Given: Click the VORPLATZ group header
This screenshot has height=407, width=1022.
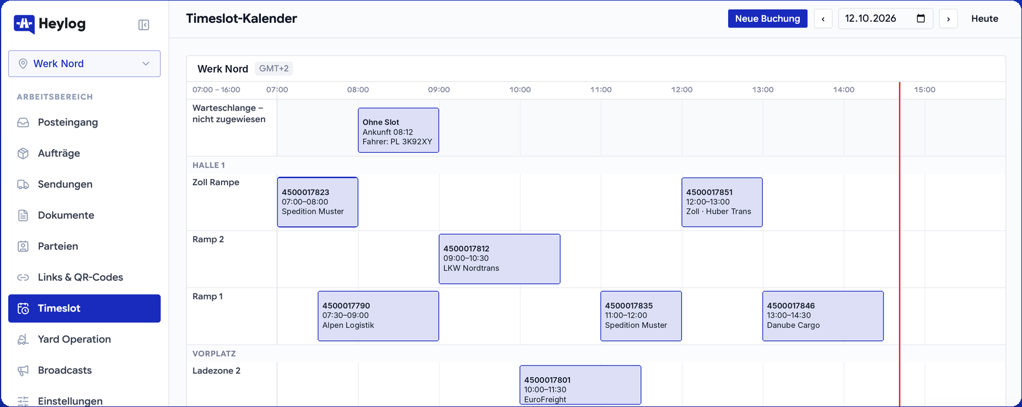Looking at the screenshot, I should point(214,354).
